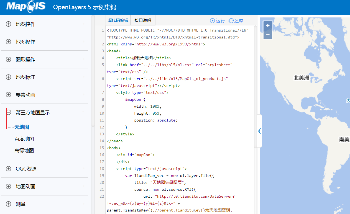Image resolution: width=350 pixels, height=214 pixels.
Task: Expand the 图形操作 category plus icon
Action: point(9,60)
